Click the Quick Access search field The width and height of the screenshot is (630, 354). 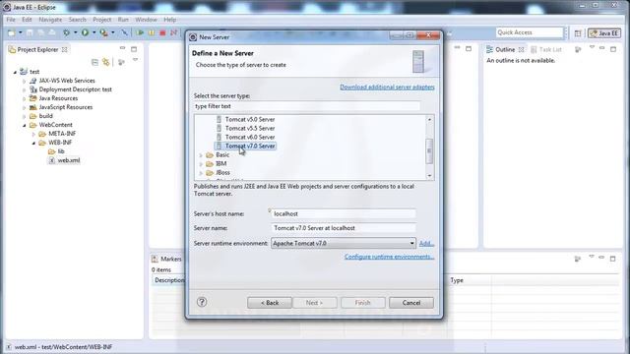coord(530,32)
